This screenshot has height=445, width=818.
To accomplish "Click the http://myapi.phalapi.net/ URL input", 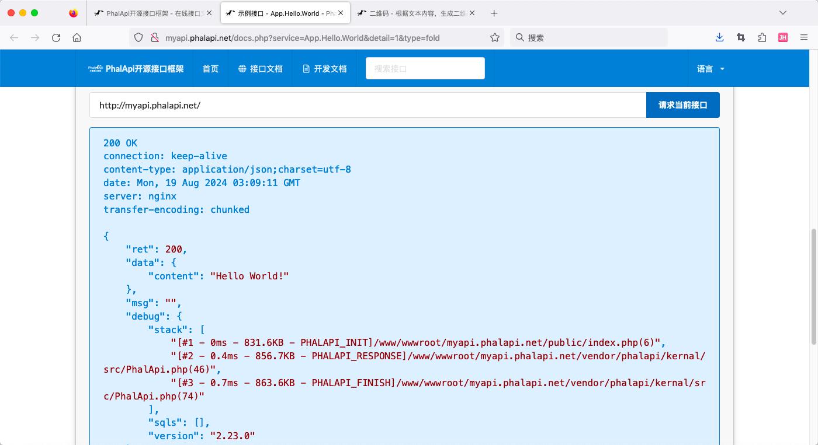I will click(x=368, y=105).
